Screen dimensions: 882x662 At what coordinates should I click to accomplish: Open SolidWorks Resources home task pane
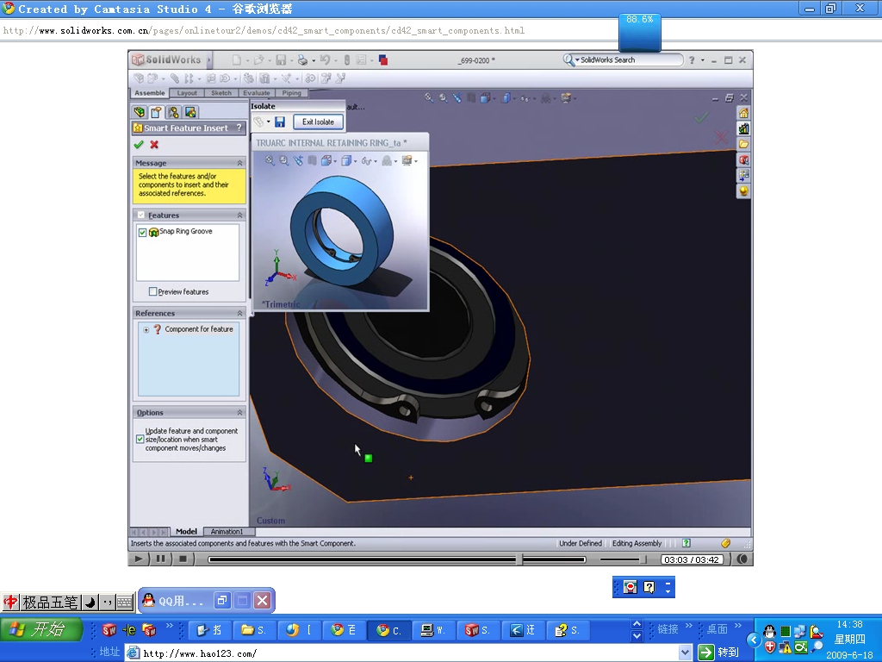[x=743, y=113]
